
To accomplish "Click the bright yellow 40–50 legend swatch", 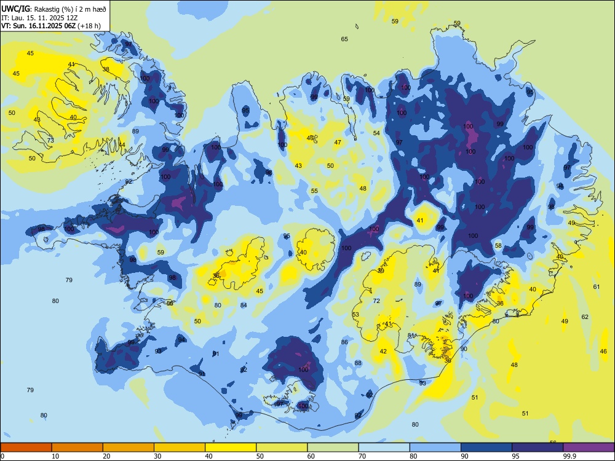I will click(231, 447).
